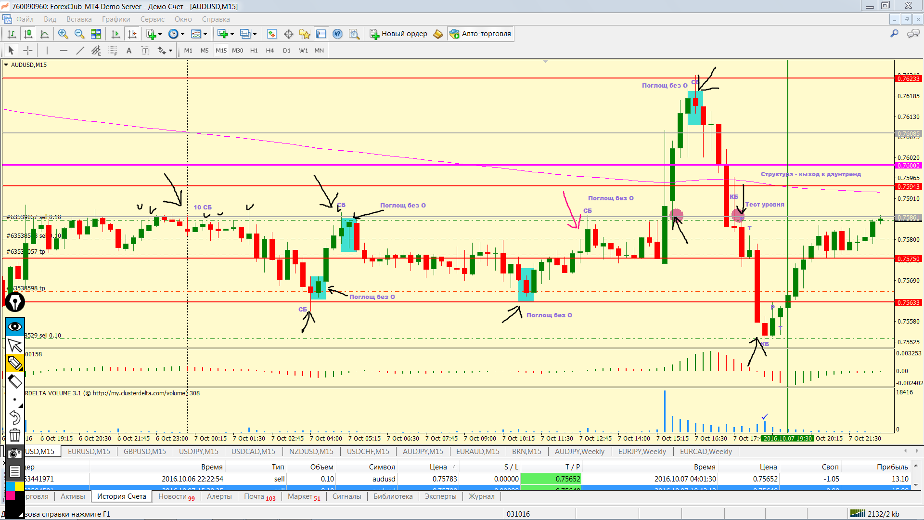Open the Графики menu
Image resolution: width=924 pixels, height=520 pixels.
tap(116, 19)
